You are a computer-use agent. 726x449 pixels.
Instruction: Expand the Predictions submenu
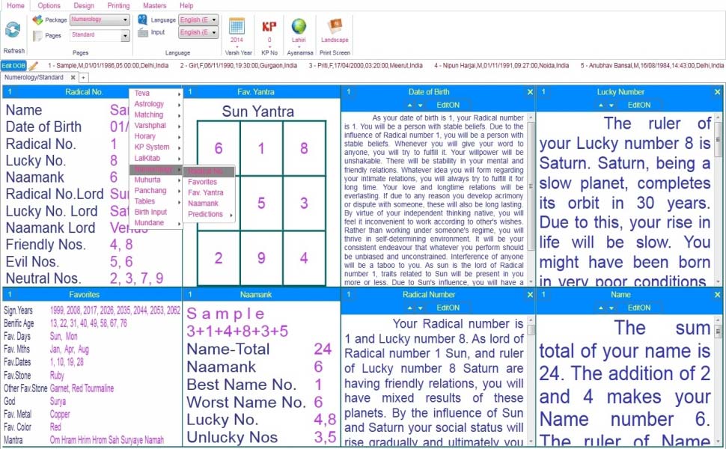[210, 214]
